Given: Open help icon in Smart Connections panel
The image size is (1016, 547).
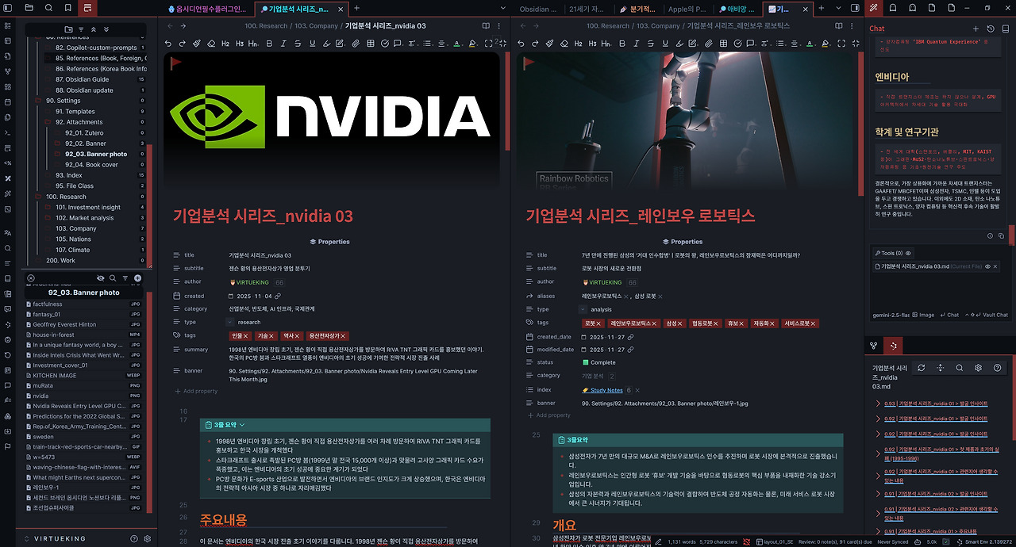Looking at the screenshot, I should click(x=998, y=368).
